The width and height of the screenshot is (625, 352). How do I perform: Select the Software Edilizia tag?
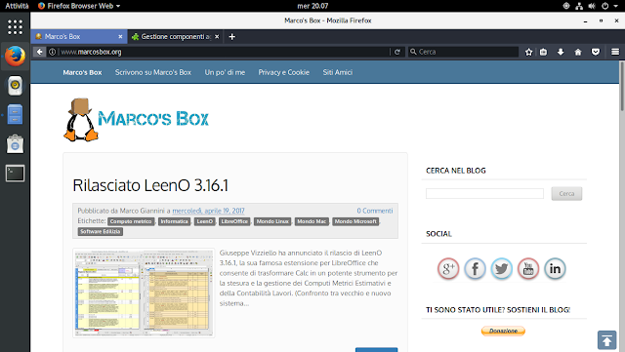(x=100, y=231)
